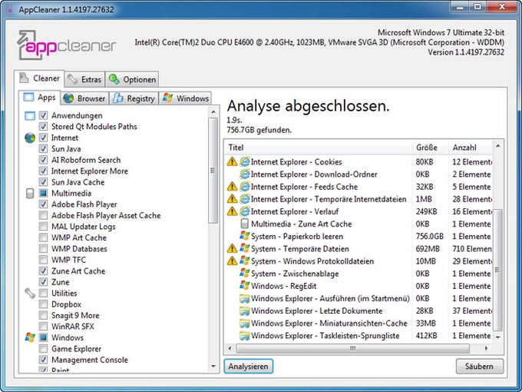Screen dimensions: 522x392
Task: Click the IE icon of Download-Ordner row
Action: tap(245, 174)
